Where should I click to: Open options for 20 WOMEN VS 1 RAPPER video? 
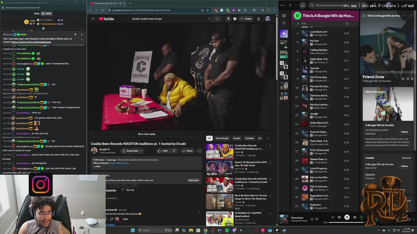(270, 214)
